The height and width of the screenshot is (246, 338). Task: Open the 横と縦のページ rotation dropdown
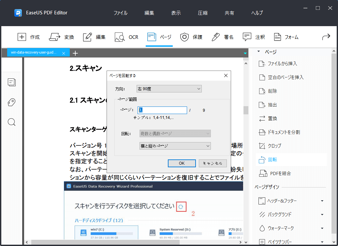pos(175,146)
